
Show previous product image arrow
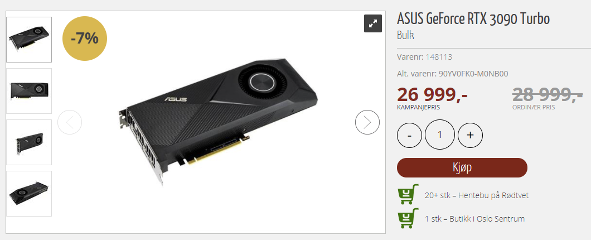click(x=70, y=122)
